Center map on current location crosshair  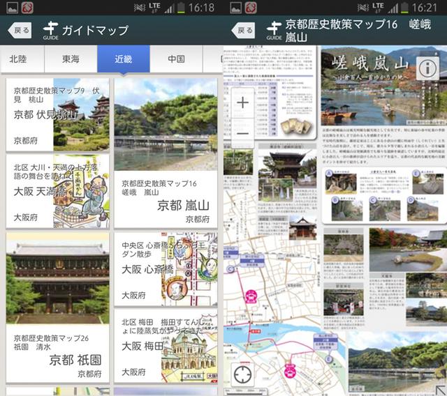tap(242, 374)
